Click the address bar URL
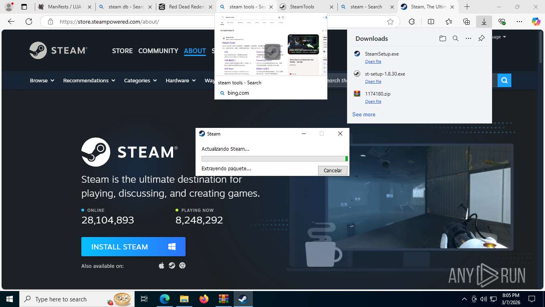Screen dimensions: 545x307 coord(109,22)
